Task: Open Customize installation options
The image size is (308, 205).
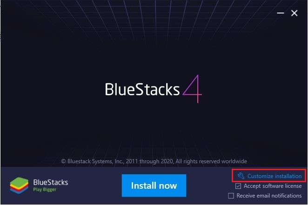Action: pos(269,176)
